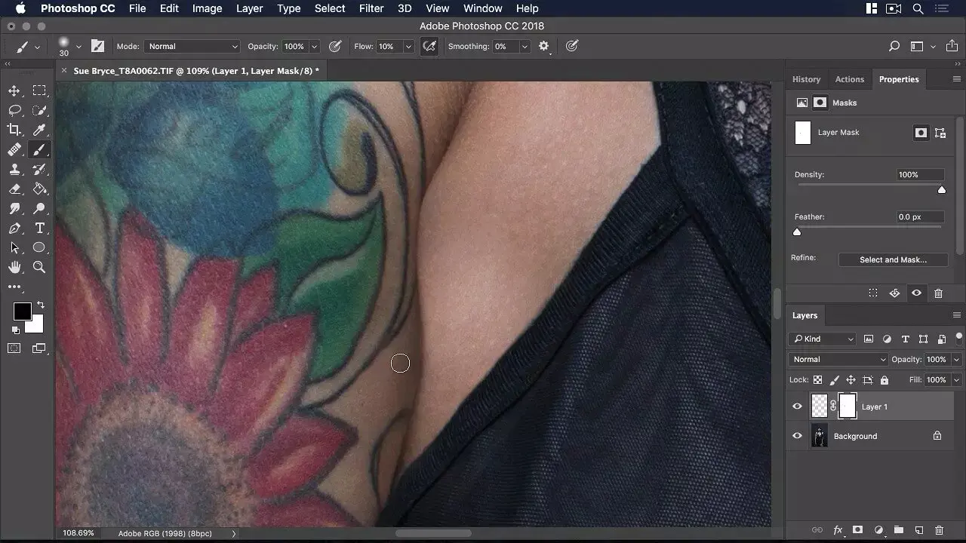
Task: Open smoothing options gear
Action: click(544, 47)
